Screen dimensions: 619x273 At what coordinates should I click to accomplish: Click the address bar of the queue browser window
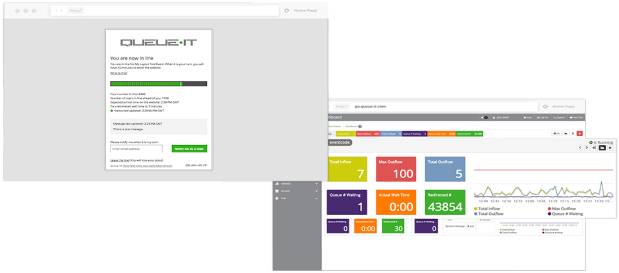[x=165, y=11]
